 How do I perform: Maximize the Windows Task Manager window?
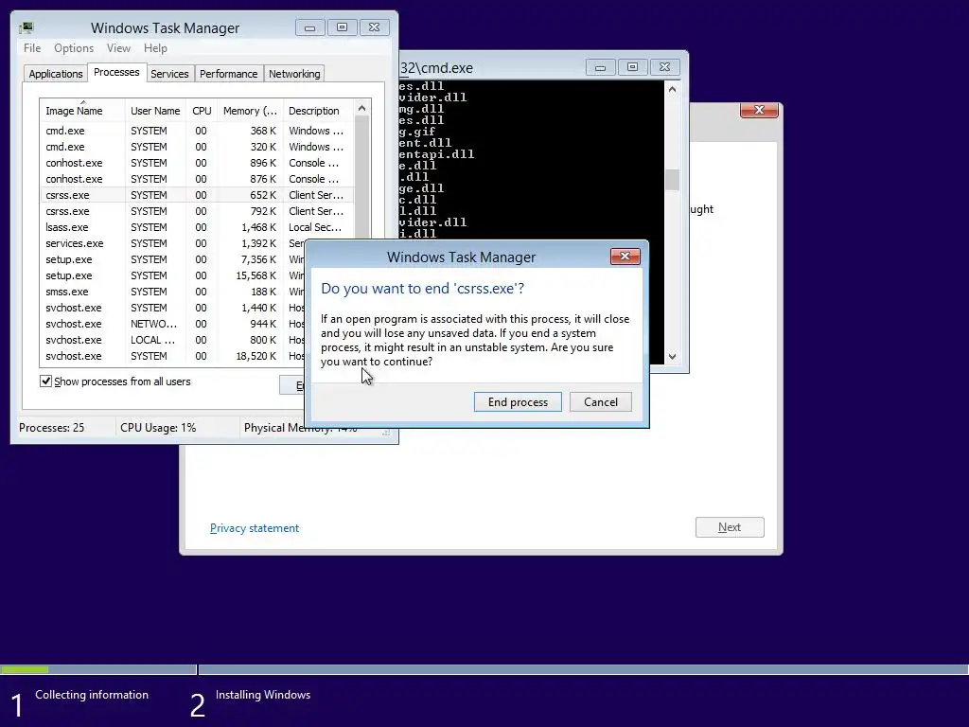[x=342, y=27]
